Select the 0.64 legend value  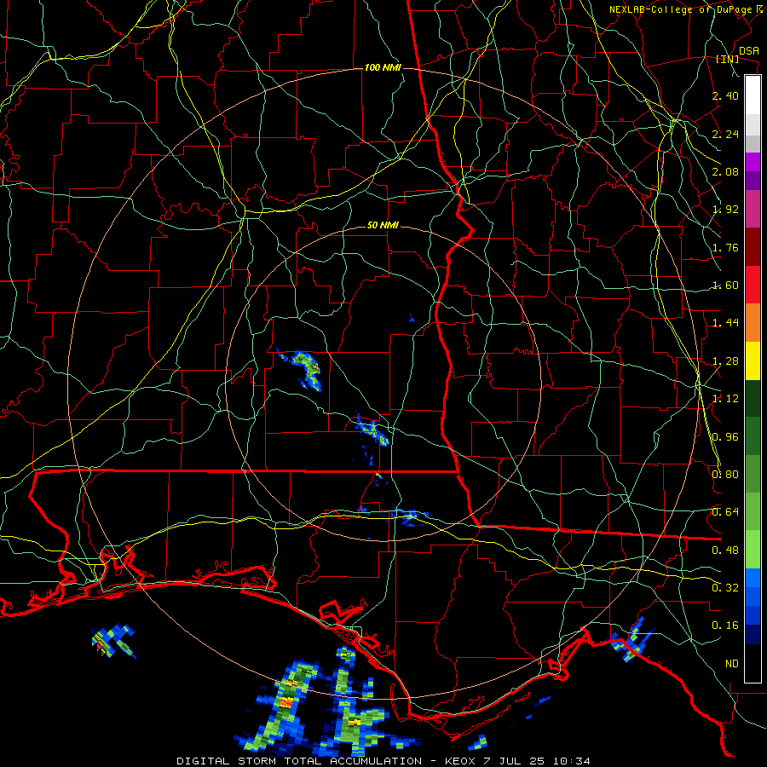(725, 512)
